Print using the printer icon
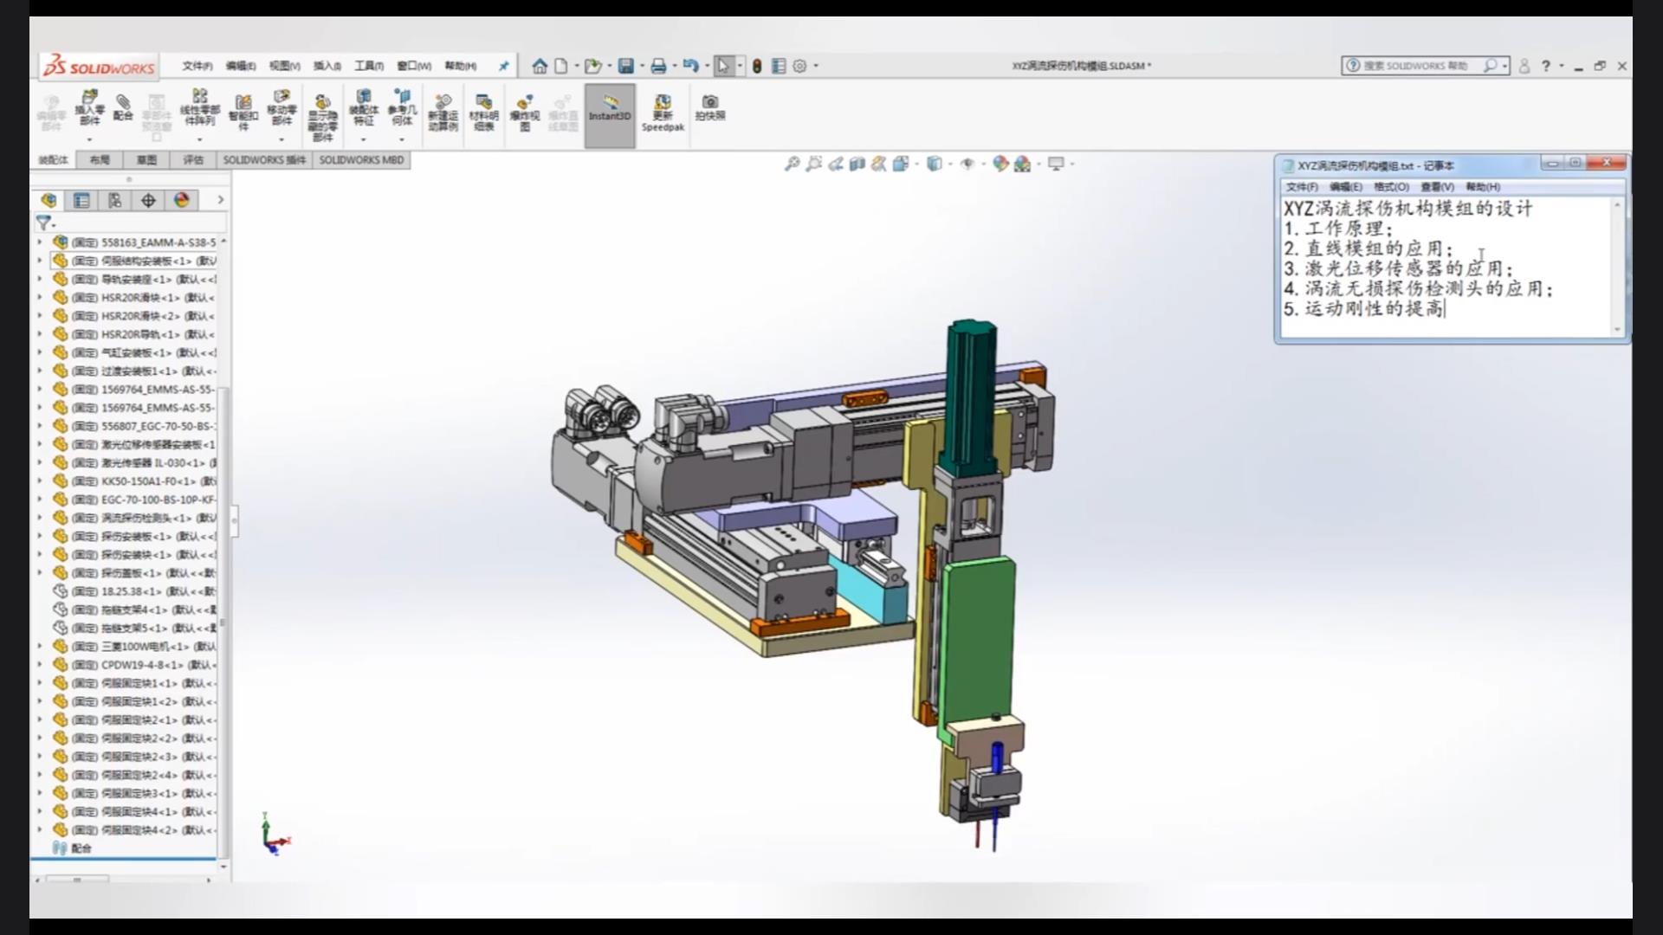Image resolution: width=1663 pixels, height=935 pixels. click(x=658, y=66)
